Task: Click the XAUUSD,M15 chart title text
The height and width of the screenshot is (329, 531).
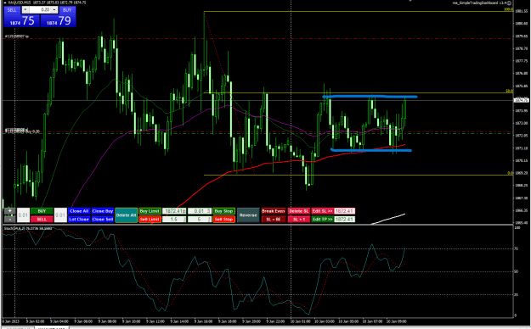Action: point(20,3)
